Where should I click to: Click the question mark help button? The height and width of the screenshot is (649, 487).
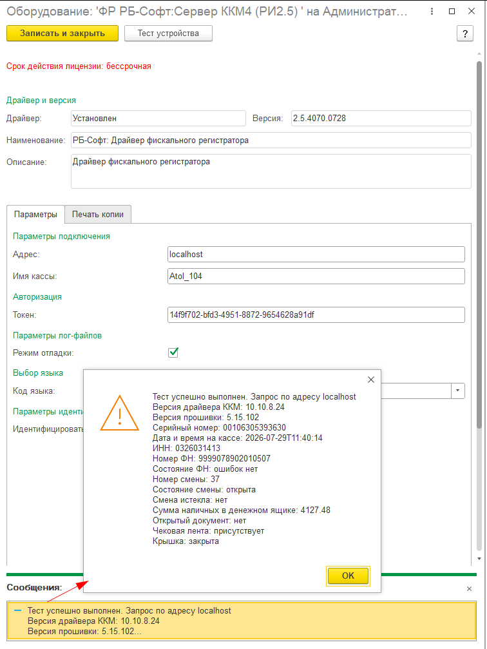click(465, 34)
